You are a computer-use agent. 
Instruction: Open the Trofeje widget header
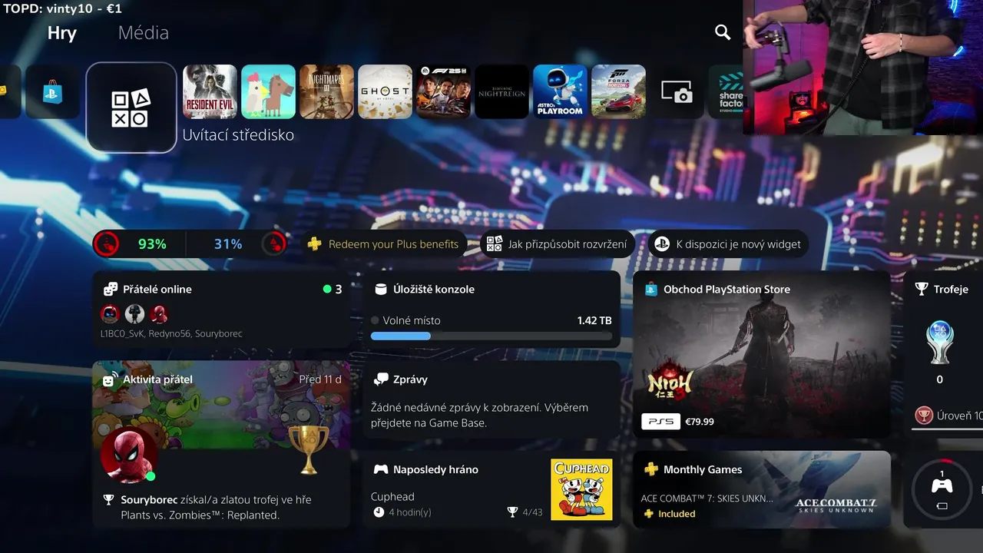pos(942,290)
